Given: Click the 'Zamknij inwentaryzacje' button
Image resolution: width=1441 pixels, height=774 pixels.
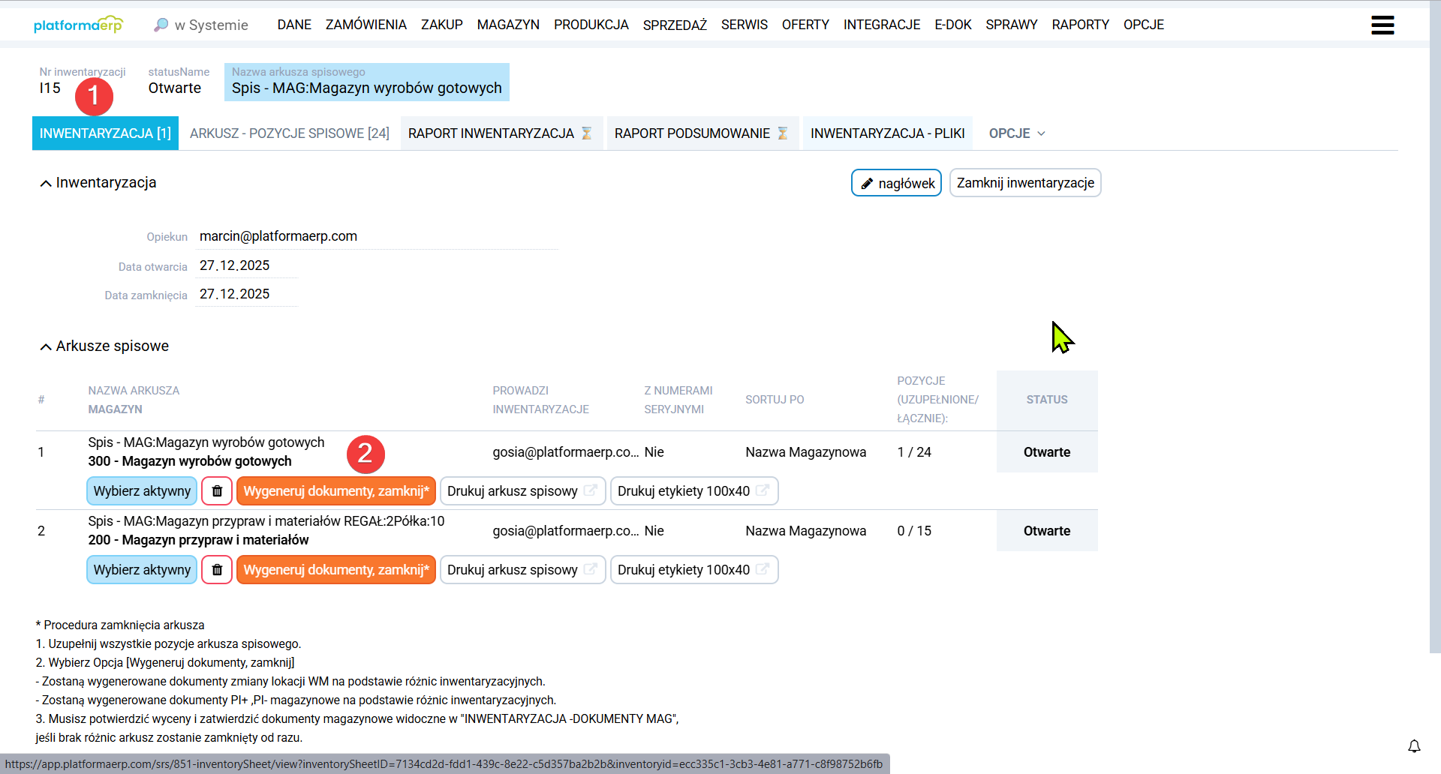Looking at the screenshot, I should pos(1025,182).
